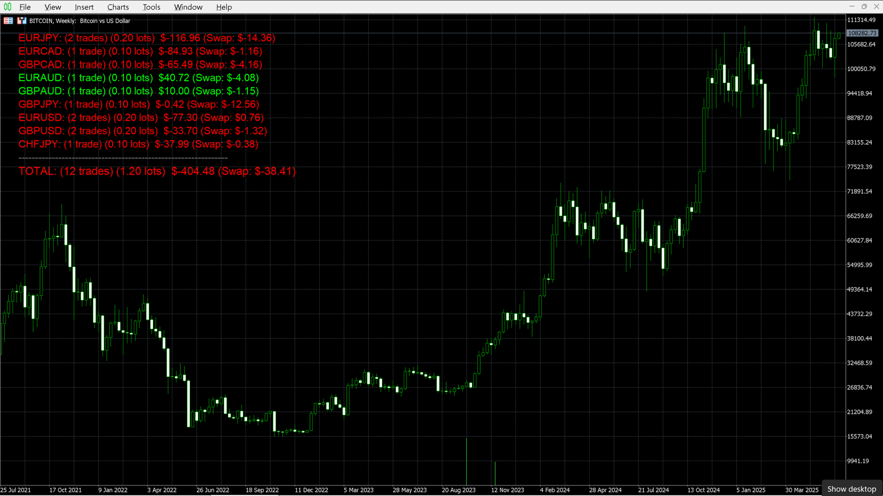
Task: Click the highlighted current price label 108282.73
Action: (x=862, y=33)
